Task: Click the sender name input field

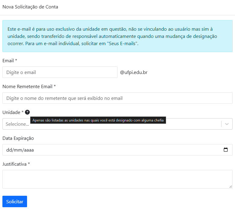Action: pyautogui.click(x=117, y=98)
